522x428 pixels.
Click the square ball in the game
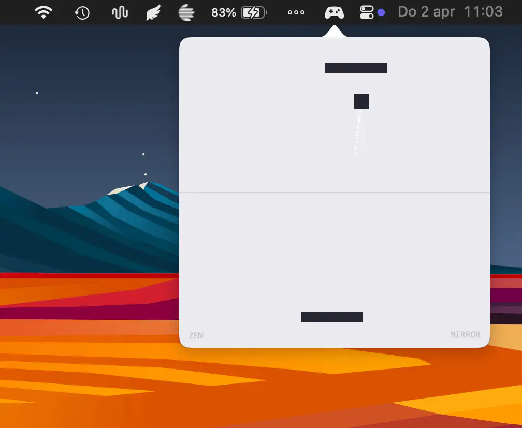pyautogui.click(x=361, y=101)
